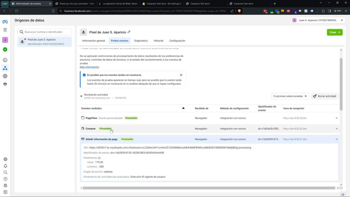Image resolution: width=350 pixels, height=197 pixels.
Task: Click Procesados badge on Comprar row
Action: (x=105, y=129)
